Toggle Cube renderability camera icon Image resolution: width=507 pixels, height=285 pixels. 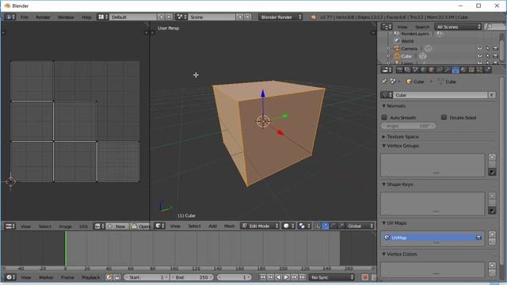(495, 56)
